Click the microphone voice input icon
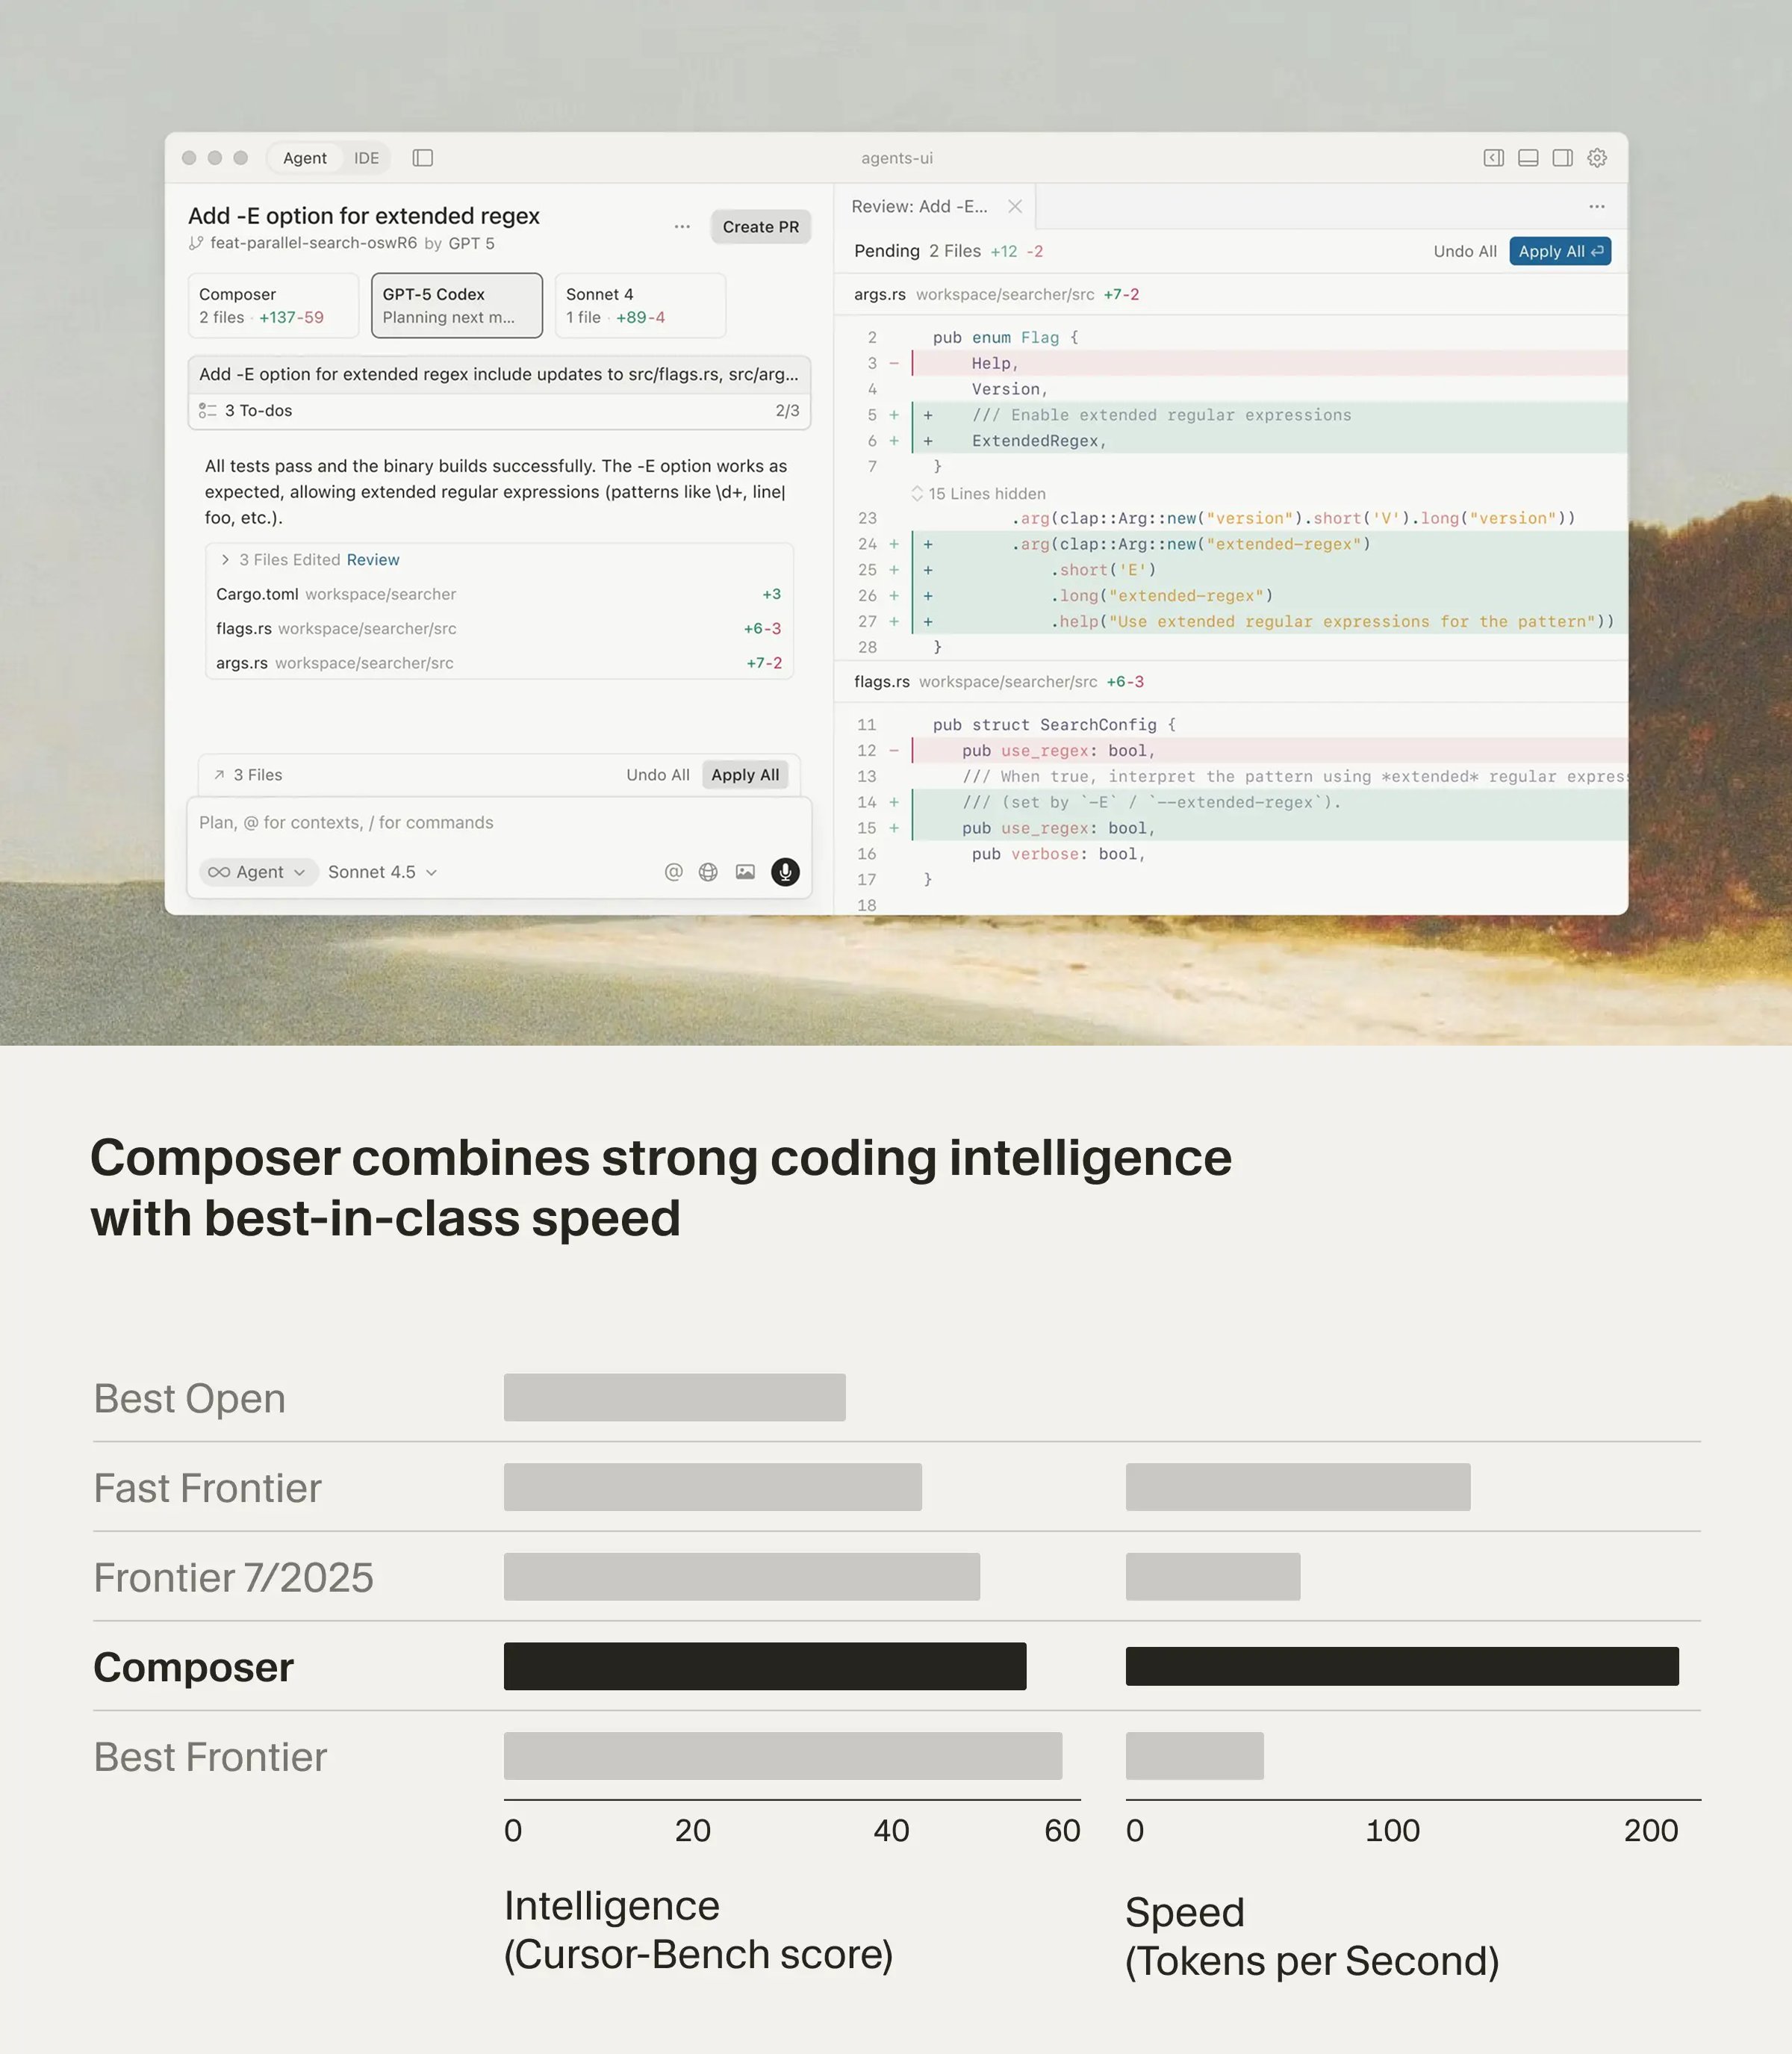 (x=785, y=872)
